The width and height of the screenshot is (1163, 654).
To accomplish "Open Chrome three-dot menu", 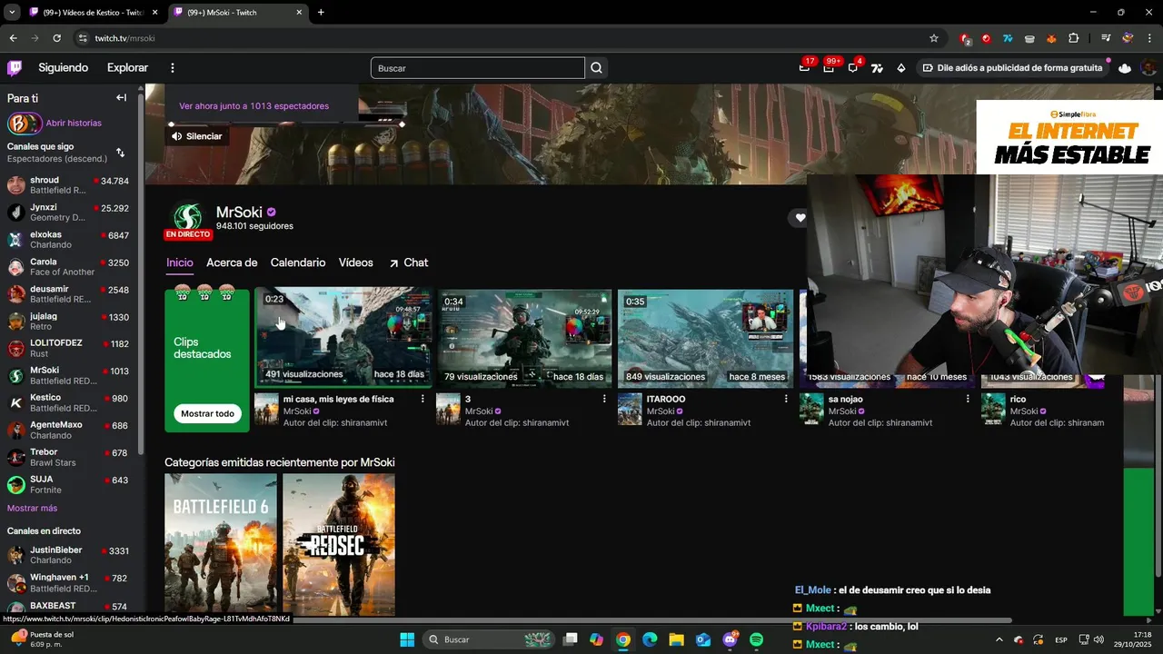I will click(1149, 38).
